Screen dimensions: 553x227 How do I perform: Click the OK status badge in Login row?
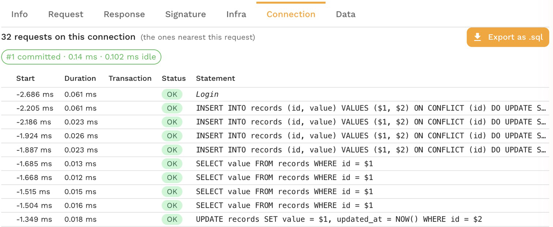coord(172,94)
